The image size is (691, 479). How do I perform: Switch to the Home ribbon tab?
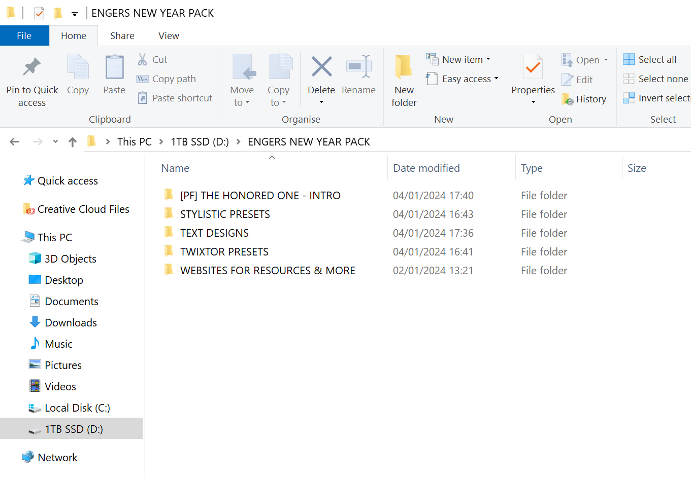tap(74, 35)
